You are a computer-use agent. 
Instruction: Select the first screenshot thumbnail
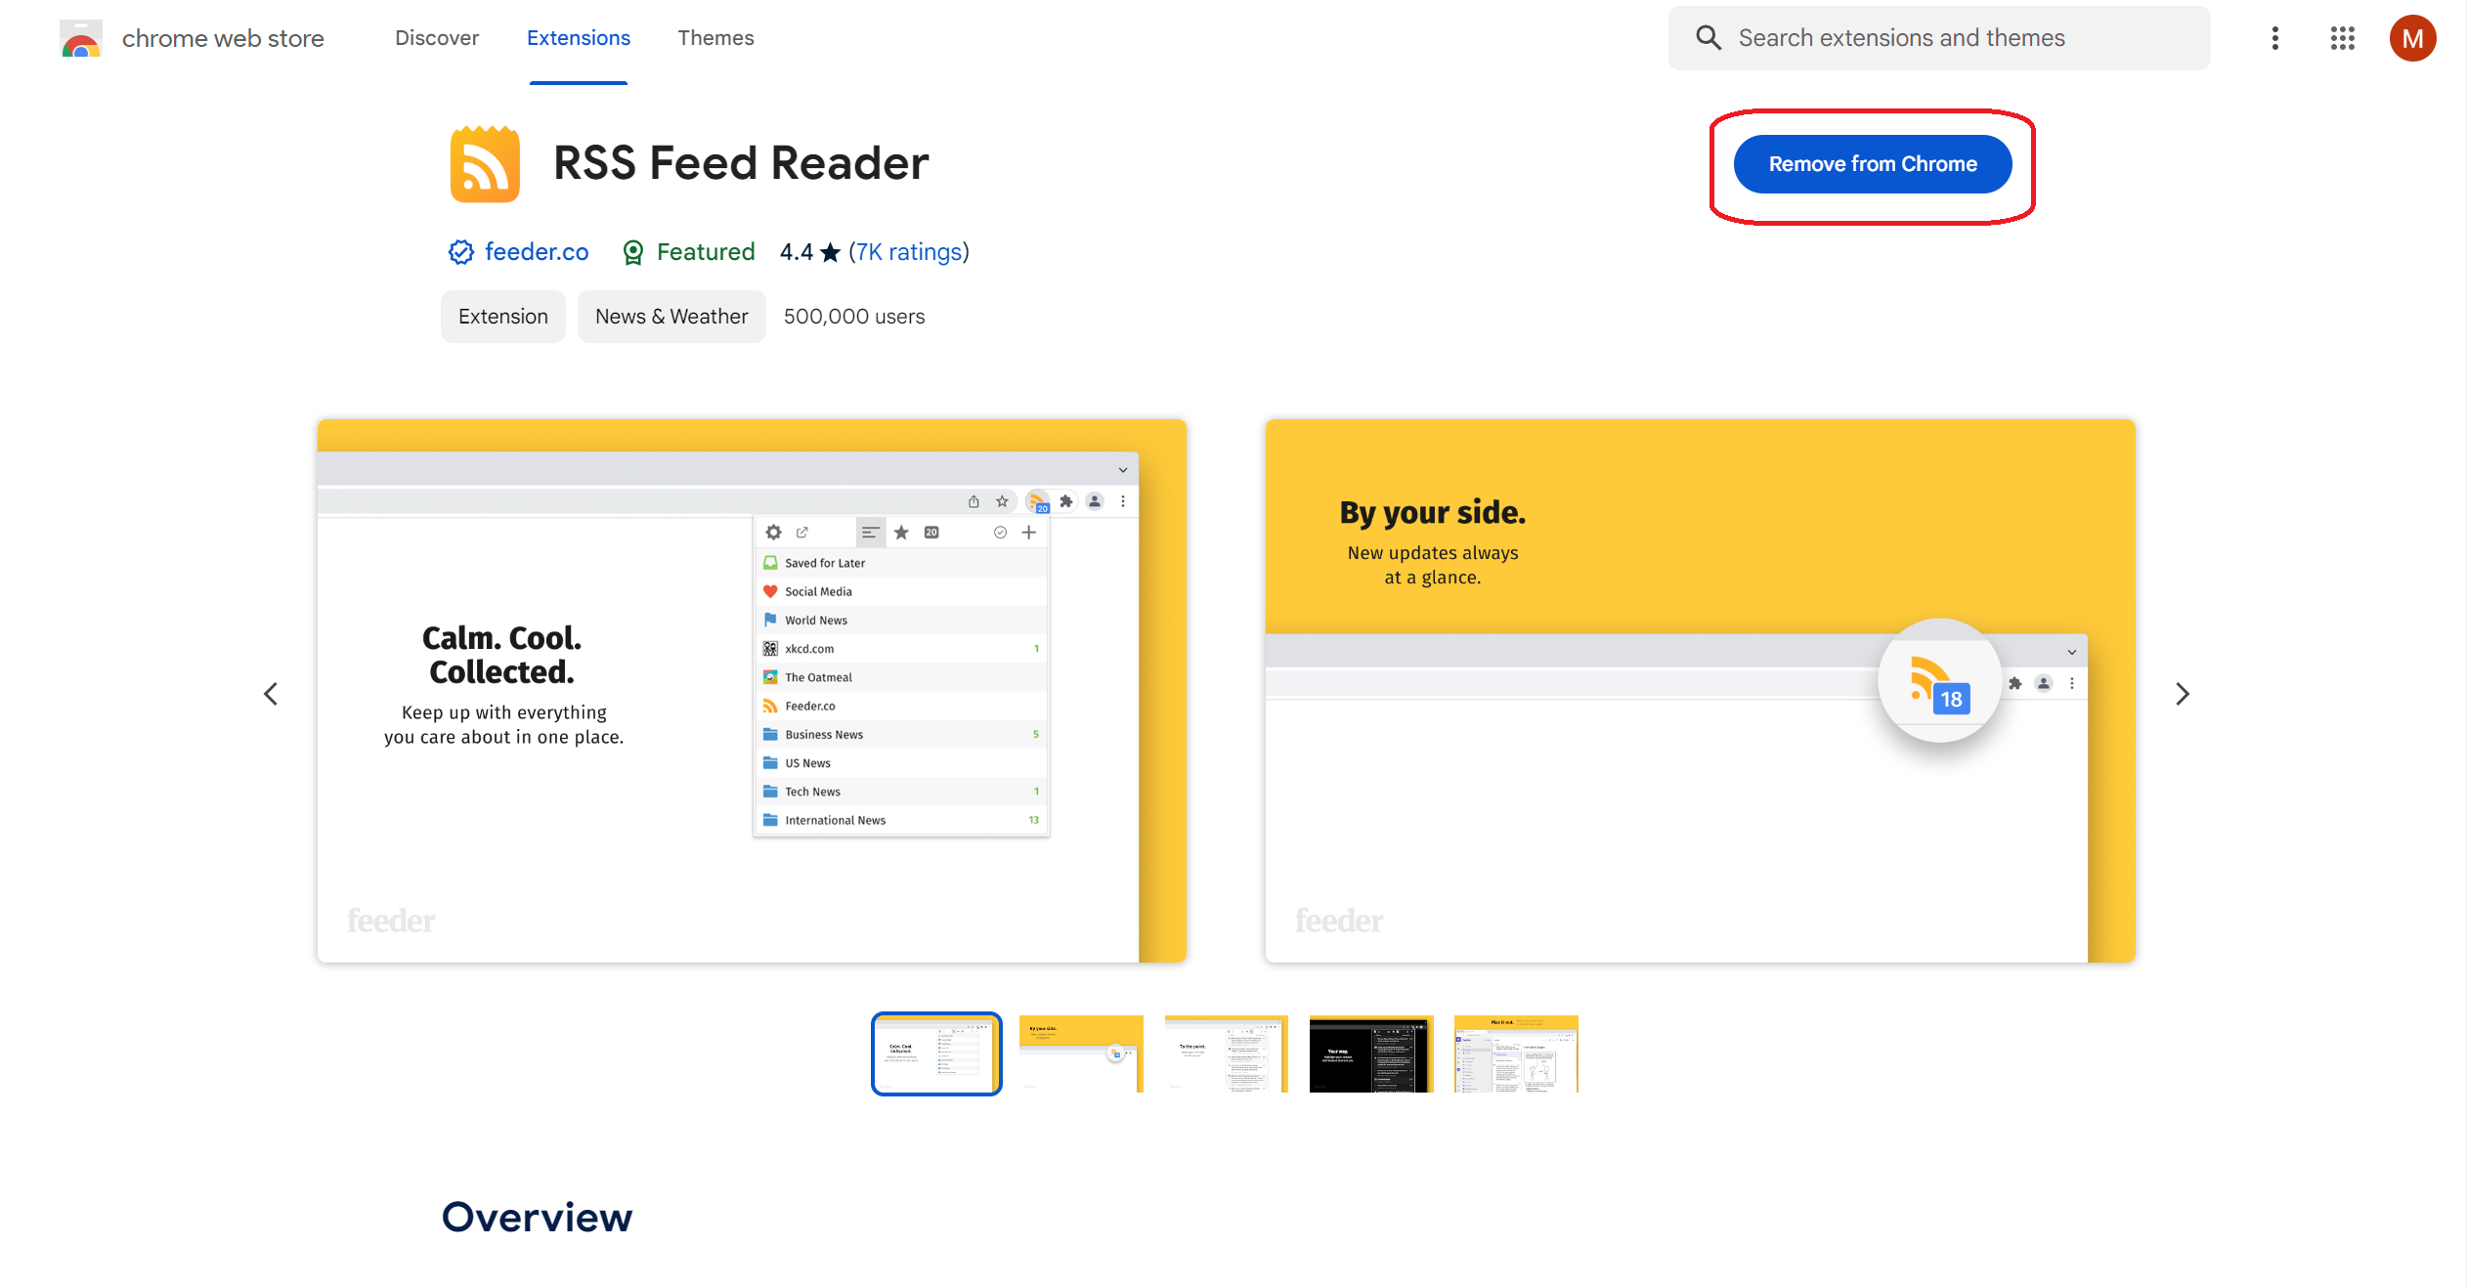coord(936,1053)
